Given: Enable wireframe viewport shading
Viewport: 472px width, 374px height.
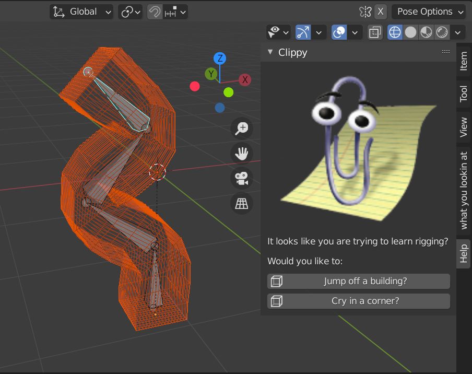Looking at the screenshot, I should click(x=394, y=32).
